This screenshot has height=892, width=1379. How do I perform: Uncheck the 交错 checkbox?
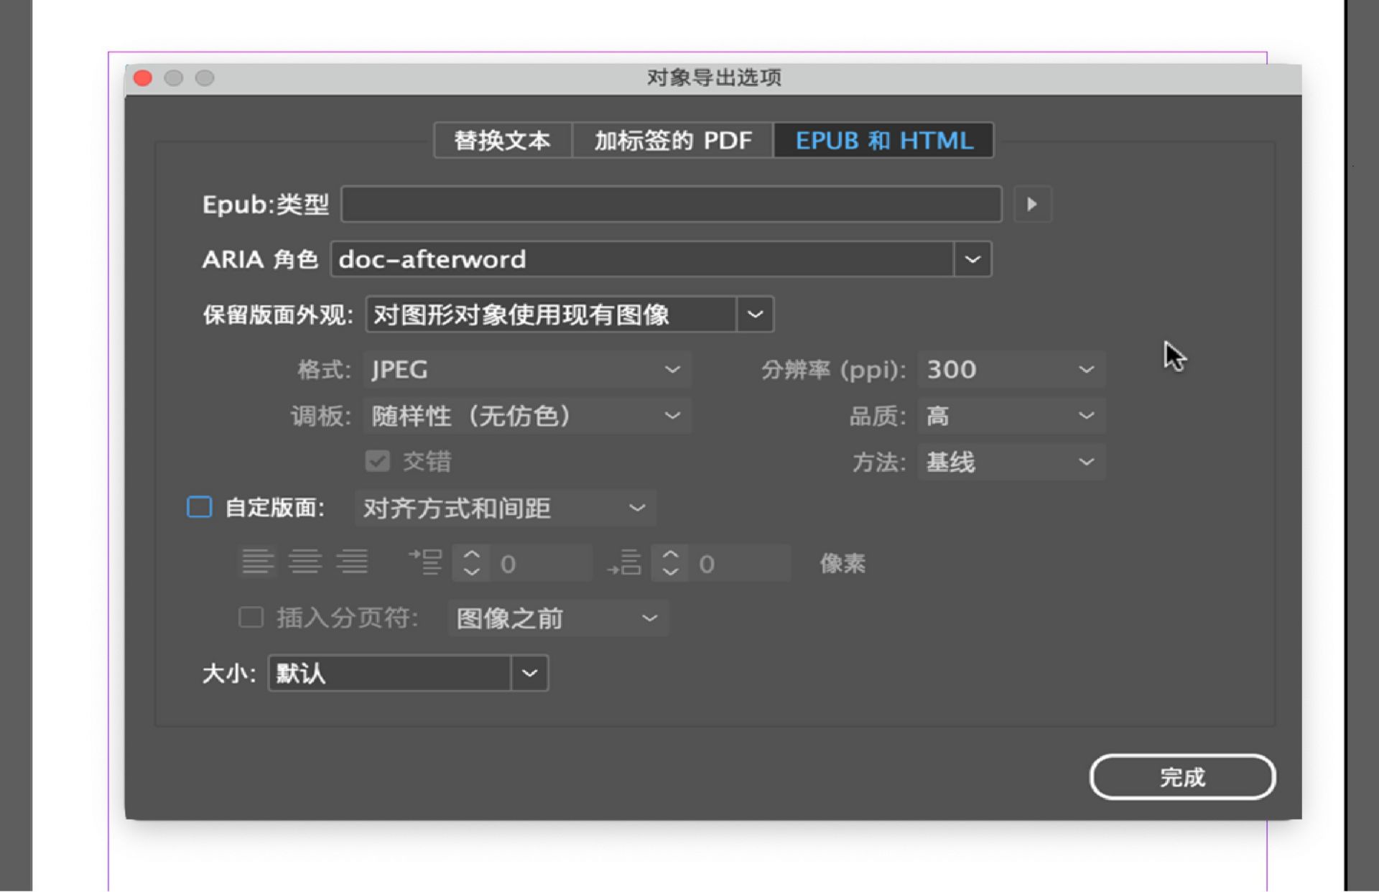point(377,461)
